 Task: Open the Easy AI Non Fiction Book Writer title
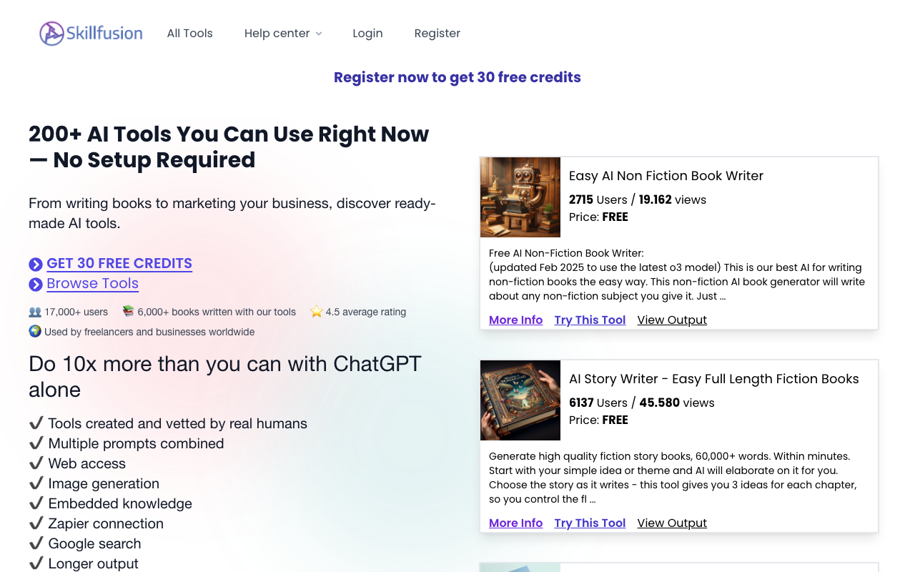pos(666,176)
